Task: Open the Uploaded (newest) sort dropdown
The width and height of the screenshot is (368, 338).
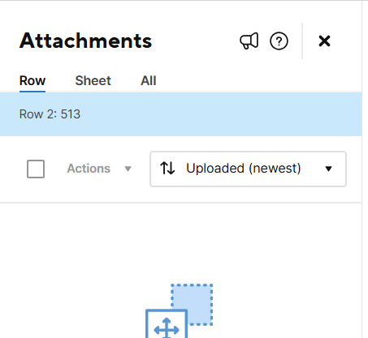Action: pos(248,169)
